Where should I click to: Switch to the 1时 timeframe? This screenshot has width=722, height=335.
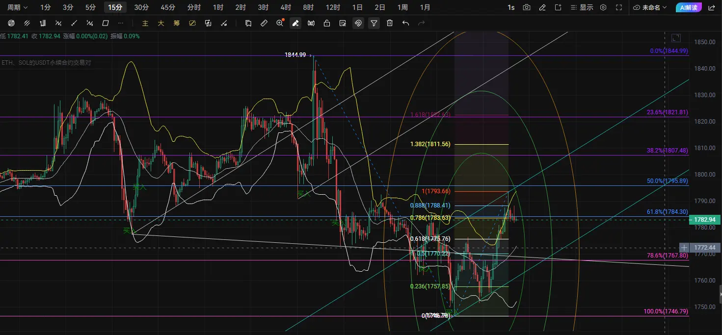tap(218, 7)
